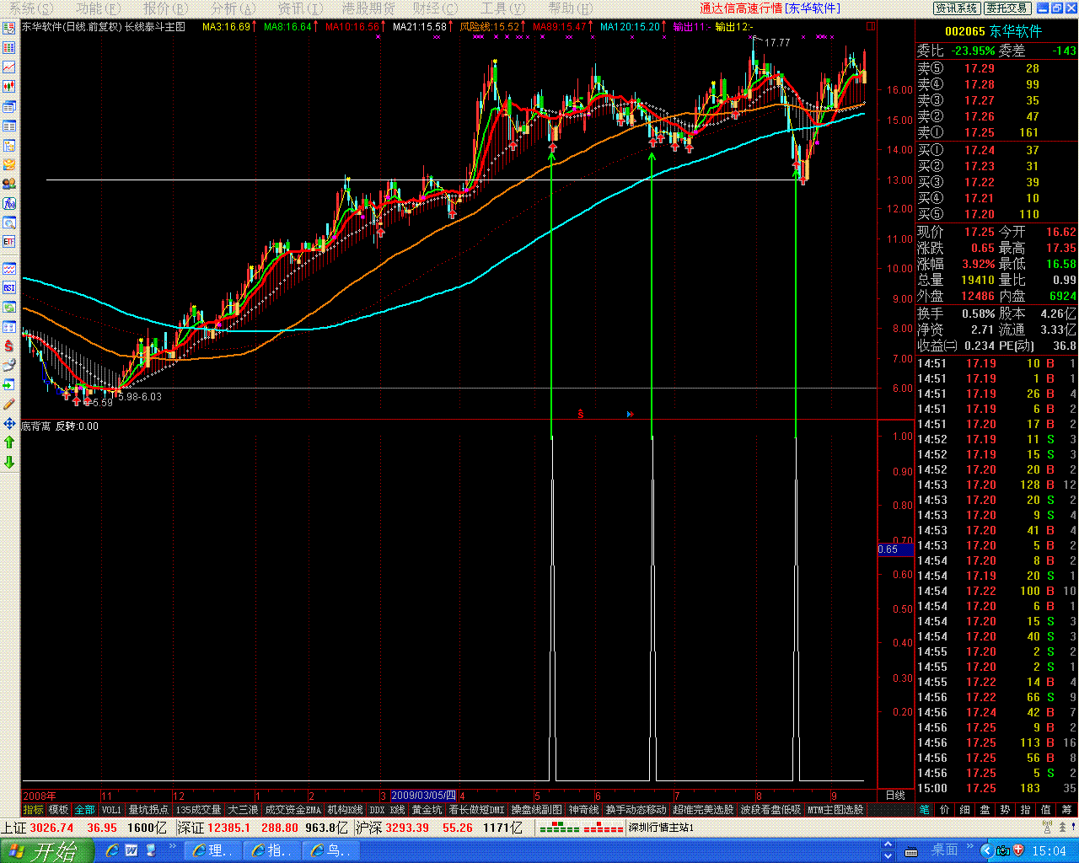Click the 资讯系统 button
Image resolution: width=1079 pixels, height=863 pixels.
(957, 8)
